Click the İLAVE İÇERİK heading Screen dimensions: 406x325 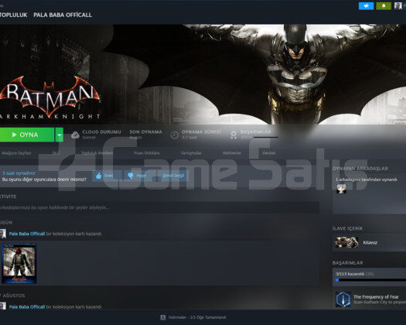[x=347, y=228]
